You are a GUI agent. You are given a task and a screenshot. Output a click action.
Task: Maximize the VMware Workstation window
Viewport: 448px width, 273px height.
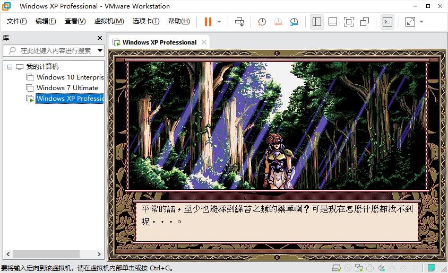[x=428, y=6]
